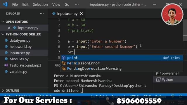This screenshot has width=187, height=105.
Task: Close the inputuser.py editor tab
Action: coord(82,14)
